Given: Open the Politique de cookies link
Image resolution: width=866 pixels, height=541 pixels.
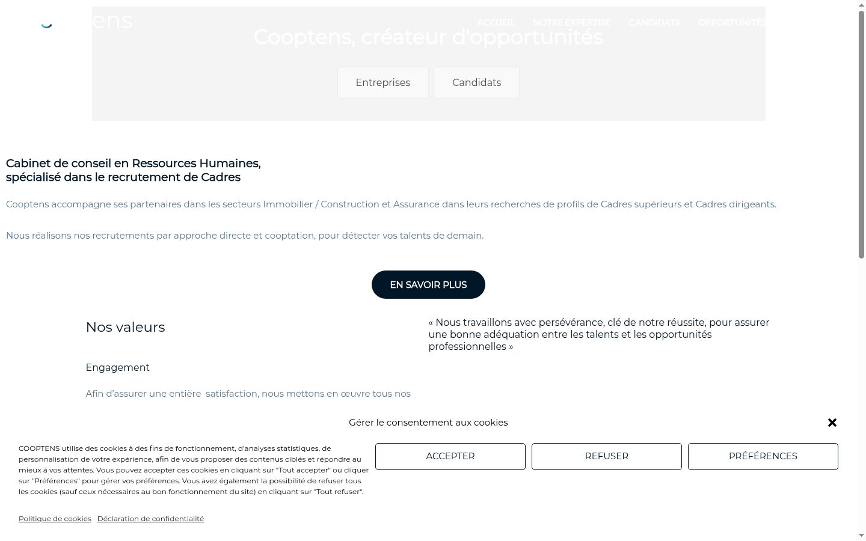Looking at the screenshot, I should [x=55, y=519].
